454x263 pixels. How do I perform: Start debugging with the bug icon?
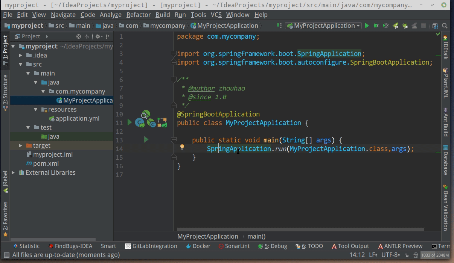click(376, 26)
